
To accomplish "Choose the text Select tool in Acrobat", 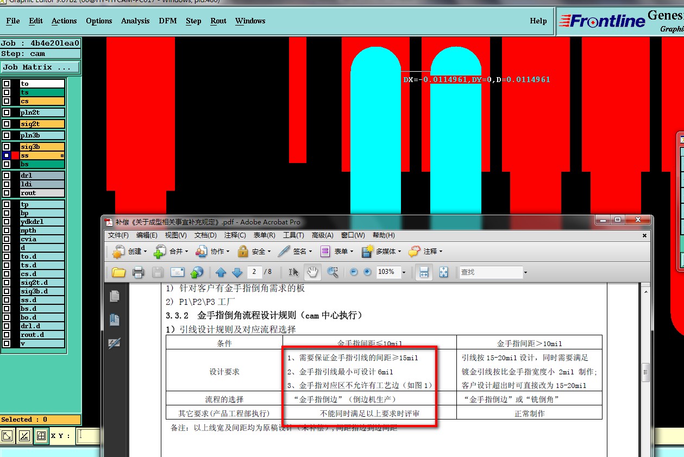I will point(293,272).
